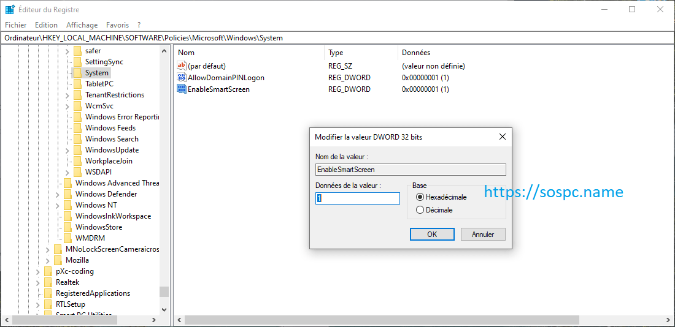
Task: Select the AllowDomainPINLogon DWORD value icon
Action: (x=181, y=78)
